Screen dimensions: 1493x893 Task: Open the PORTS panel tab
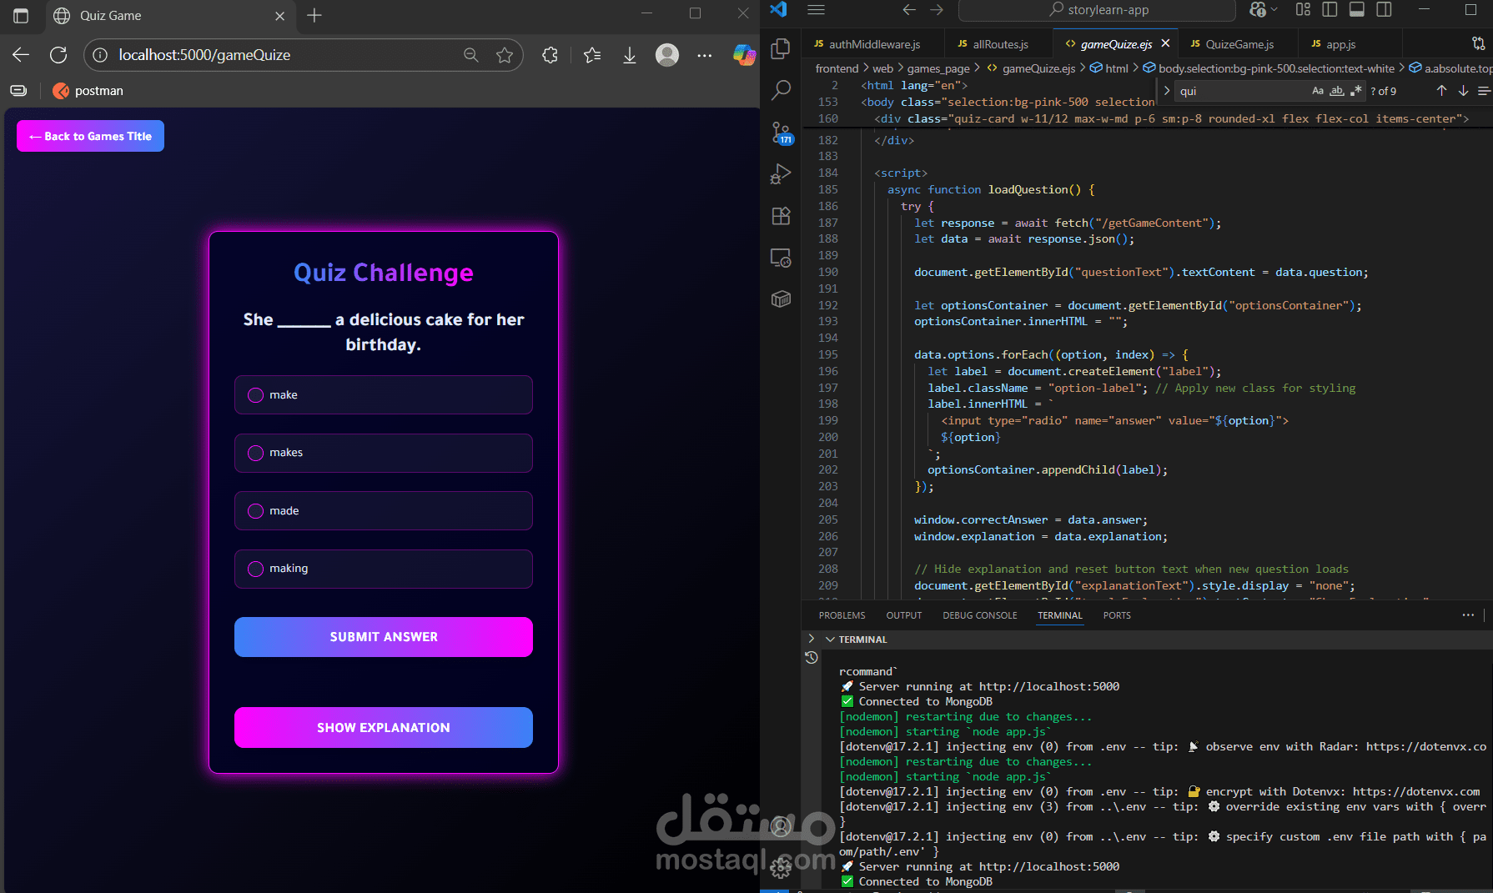coord(1116,615)
